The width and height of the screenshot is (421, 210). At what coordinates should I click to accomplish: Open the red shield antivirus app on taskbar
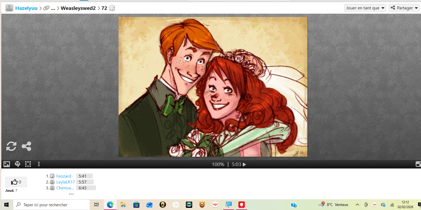[242, 205]
